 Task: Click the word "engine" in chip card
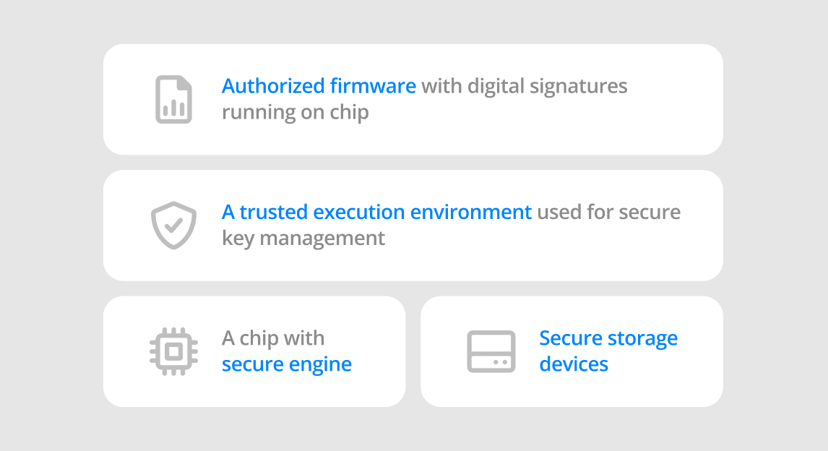pyautogui.click(x=322, y=364)
